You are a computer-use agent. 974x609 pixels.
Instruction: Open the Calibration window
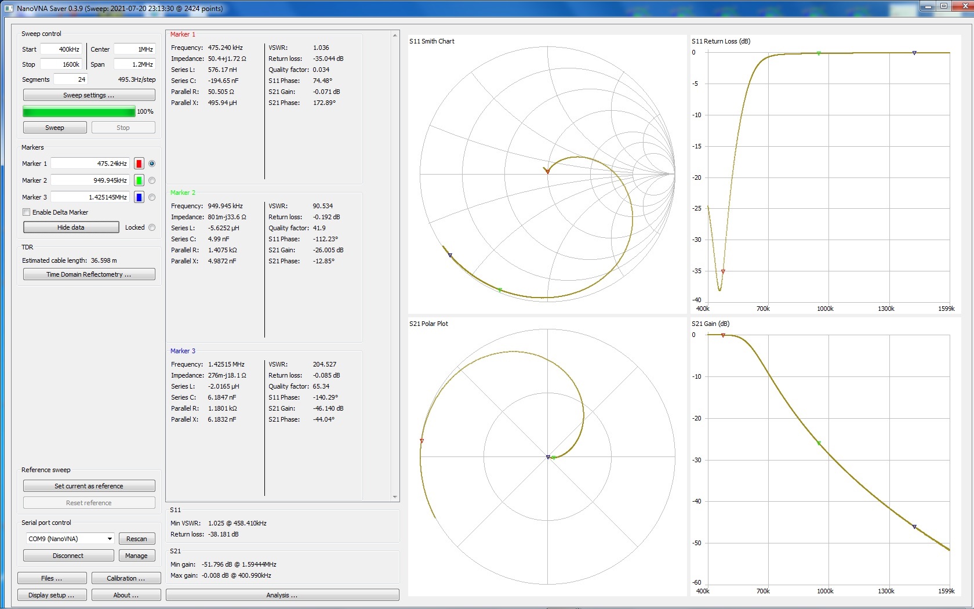pyautogui.click(x=126, y=578)
